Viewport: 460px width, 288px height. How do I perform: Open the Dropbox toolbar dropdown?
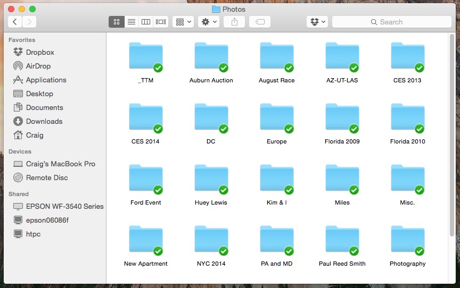click(317, 22)
